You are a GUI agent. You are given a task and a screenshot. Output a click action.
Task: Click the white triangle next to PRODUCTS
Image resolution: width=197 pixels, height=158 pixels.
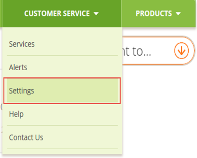(x=178, y=14)
